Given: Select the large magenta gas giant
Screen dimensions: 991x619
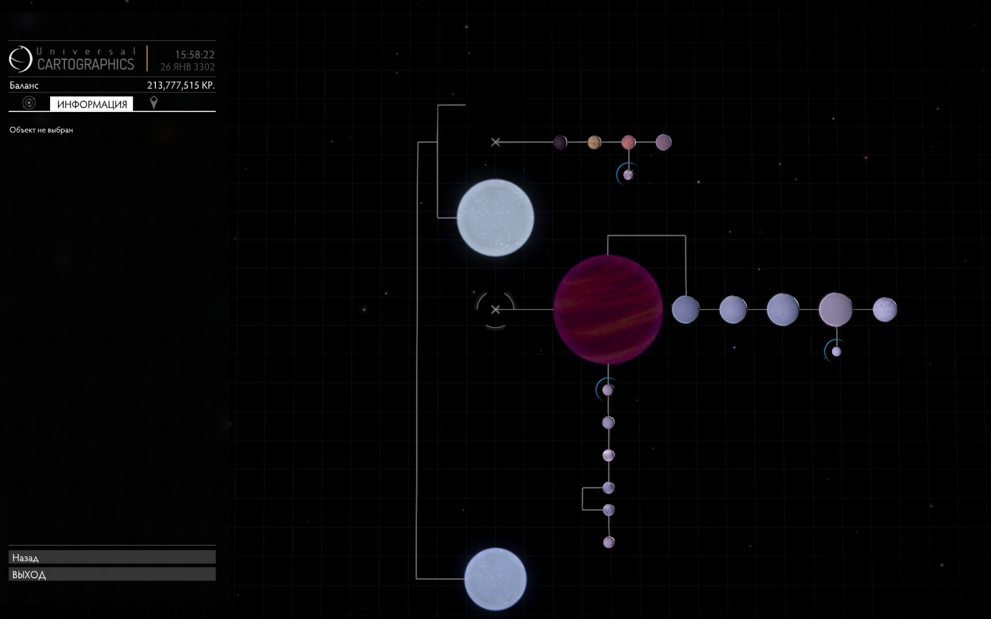Looking at the screenshot, I should tap(608, 309).
